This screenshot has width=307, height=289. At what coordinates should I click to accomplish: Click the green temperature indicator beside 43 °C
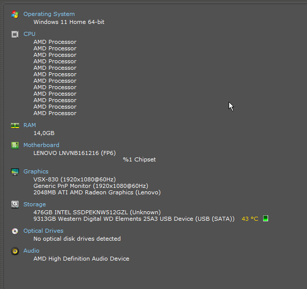pyautogui.click(x=266, y=218)
